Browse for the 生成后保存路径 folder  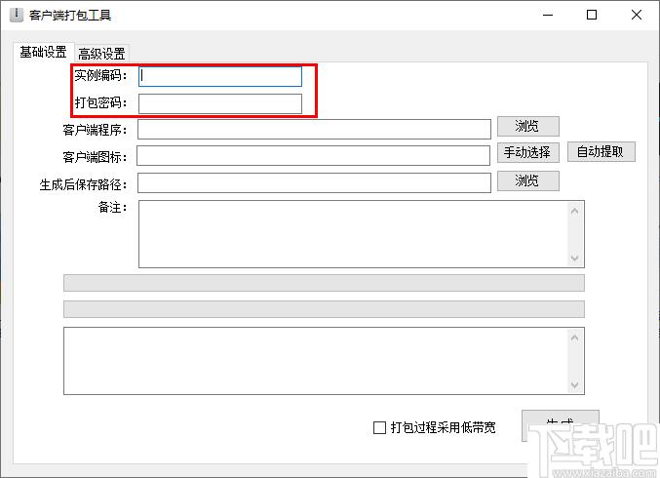(x=527, y=180)
